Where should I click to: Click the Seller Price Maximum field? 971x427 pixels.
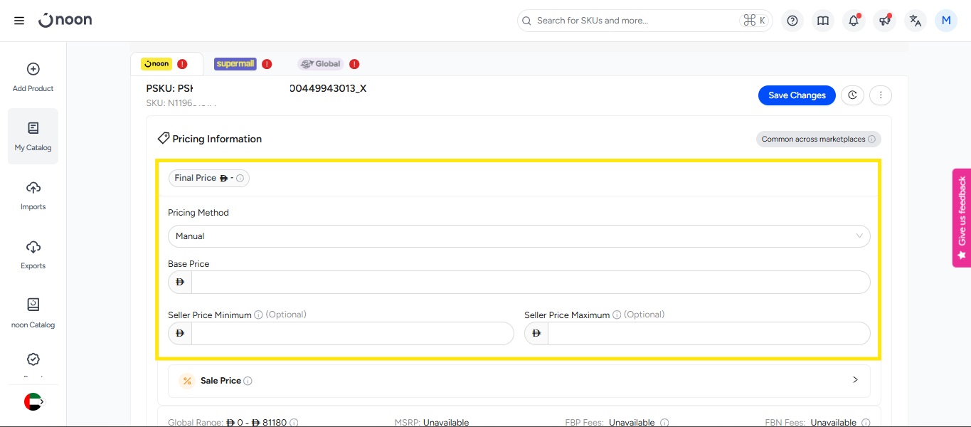coord(708,334)
